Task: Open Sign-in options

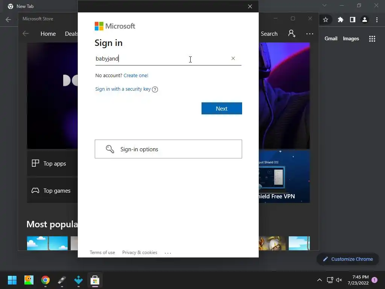Action: 168,149
